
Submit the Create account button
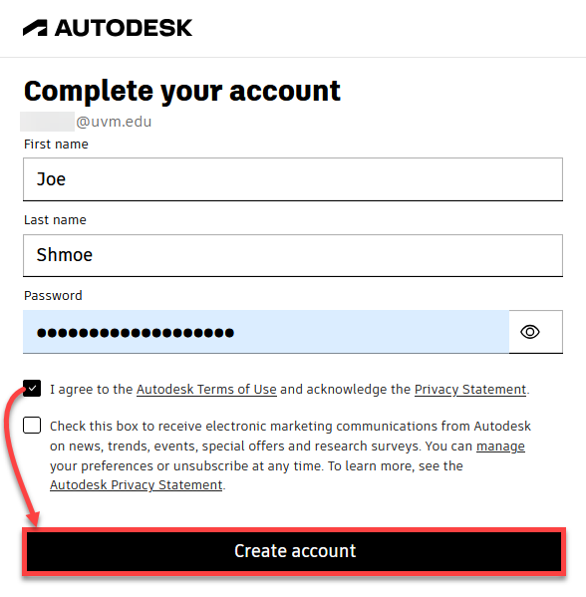[294, 551]
